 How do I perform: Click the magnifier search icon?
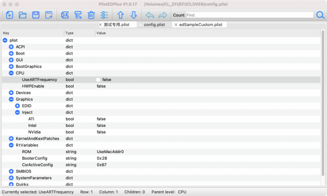point(320,15)
